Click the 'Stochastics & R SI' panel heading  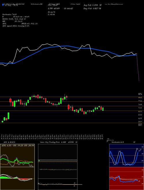[x=123, y=142]
